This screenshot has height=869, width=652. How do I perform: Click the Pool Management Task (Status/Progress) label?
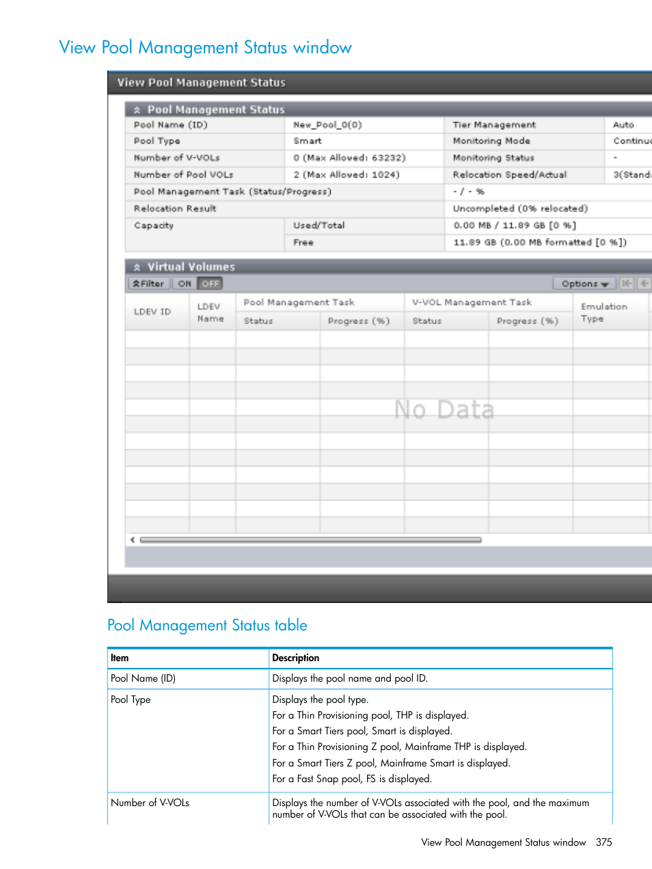[232, 192]
